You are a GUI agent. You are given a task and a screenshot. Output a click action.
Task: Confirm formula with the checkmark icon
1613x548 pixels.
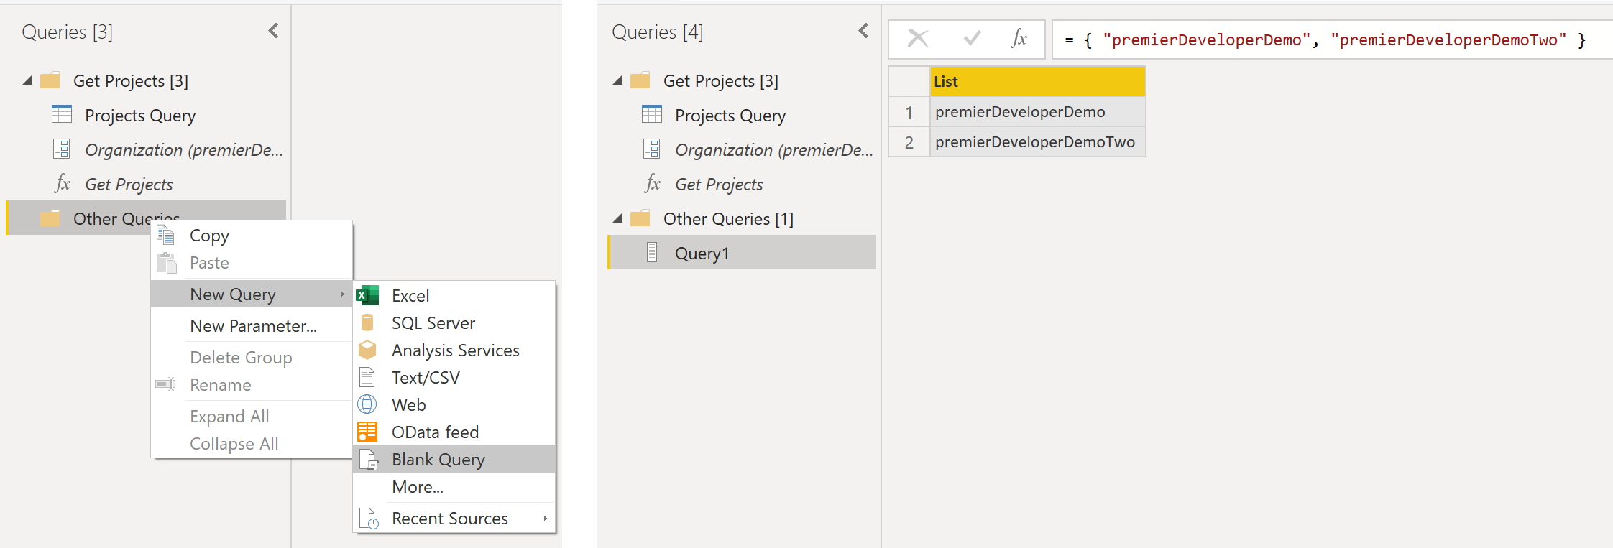(x=972, y=39)
